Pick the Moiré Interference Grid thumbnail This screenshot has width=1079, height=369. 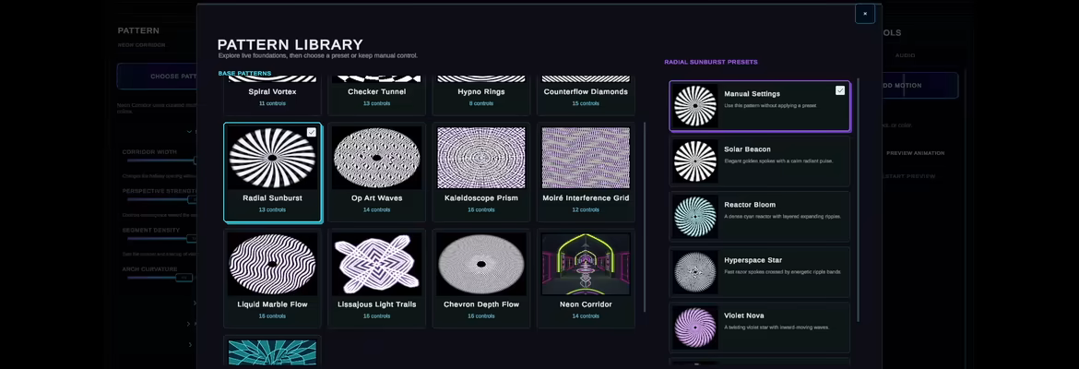[586, 158]
